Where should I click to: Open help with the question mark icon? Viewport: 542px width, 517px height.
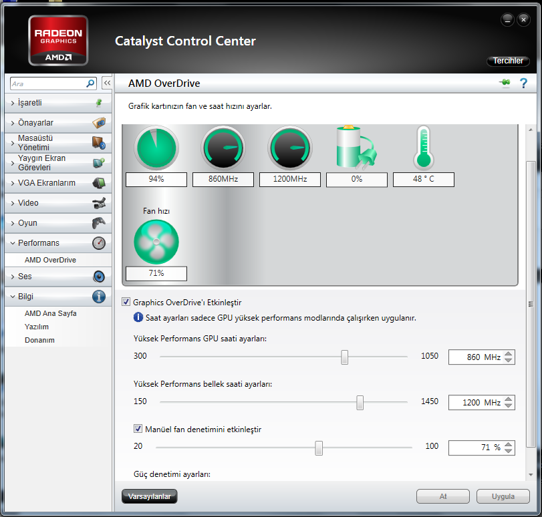523,83
